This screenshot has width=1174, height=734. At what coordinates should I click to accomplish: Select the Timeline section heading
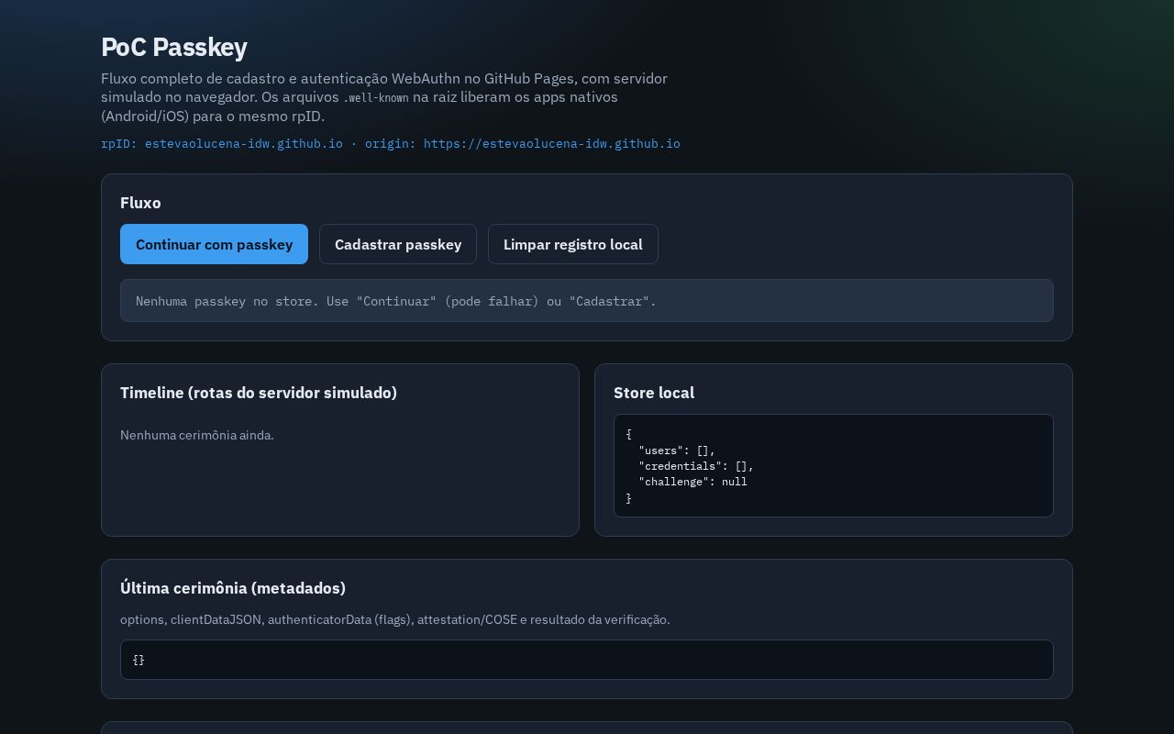pyautogui.click(x=259, y=393)
